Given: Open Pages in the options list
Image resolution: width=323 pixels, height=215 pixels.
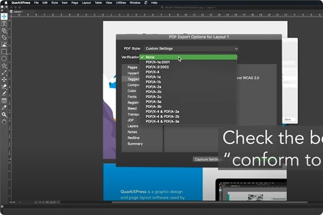Looking at the screenshot, I should tap(132, 67).
